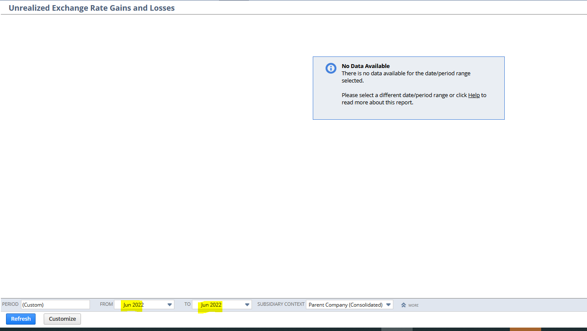
Task: Click the Period (Custom) field
Action: [x=55, y=304]
